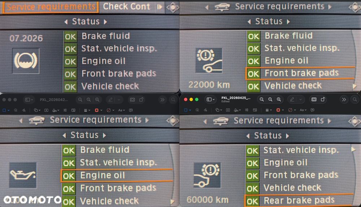Select the highlighted Engine oil status row

[x=117, y=176]
